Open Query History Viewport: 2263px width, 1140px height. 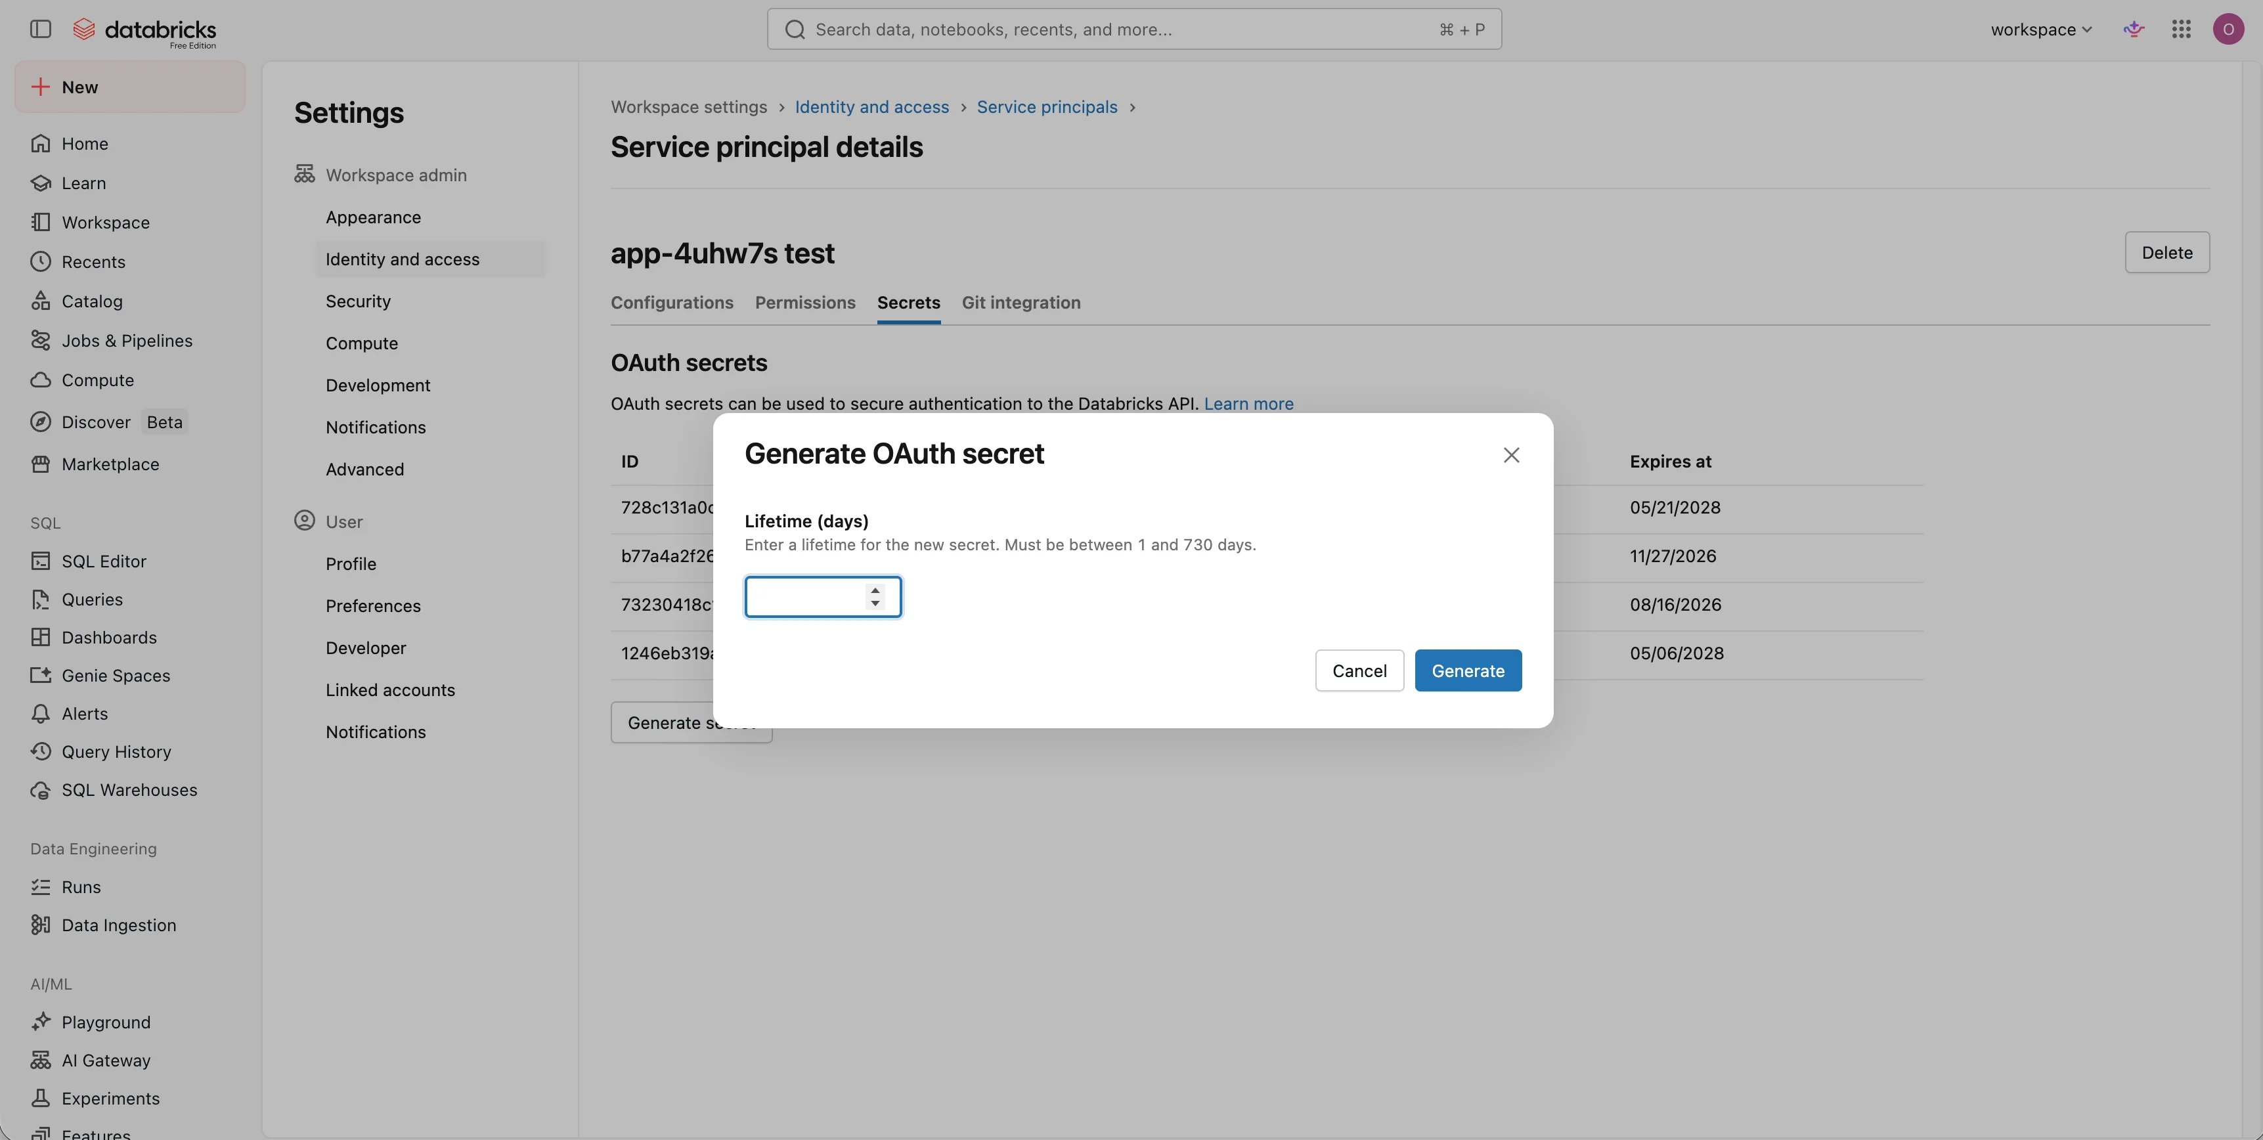(130, 752)
